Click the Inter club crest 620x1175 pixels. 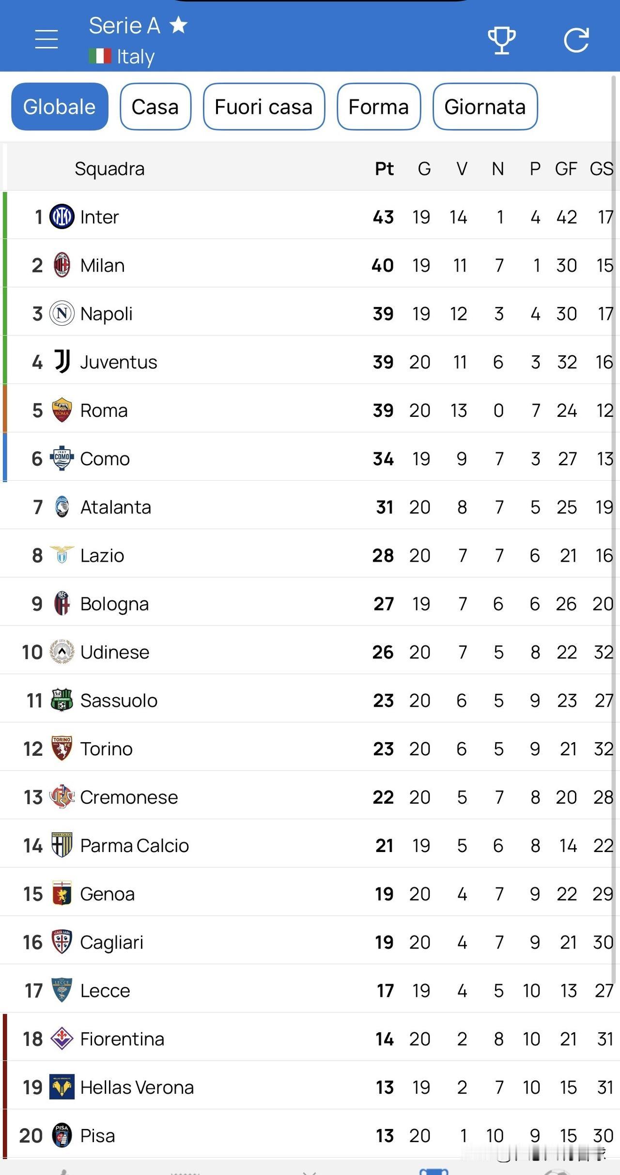[x=62, y=216]
